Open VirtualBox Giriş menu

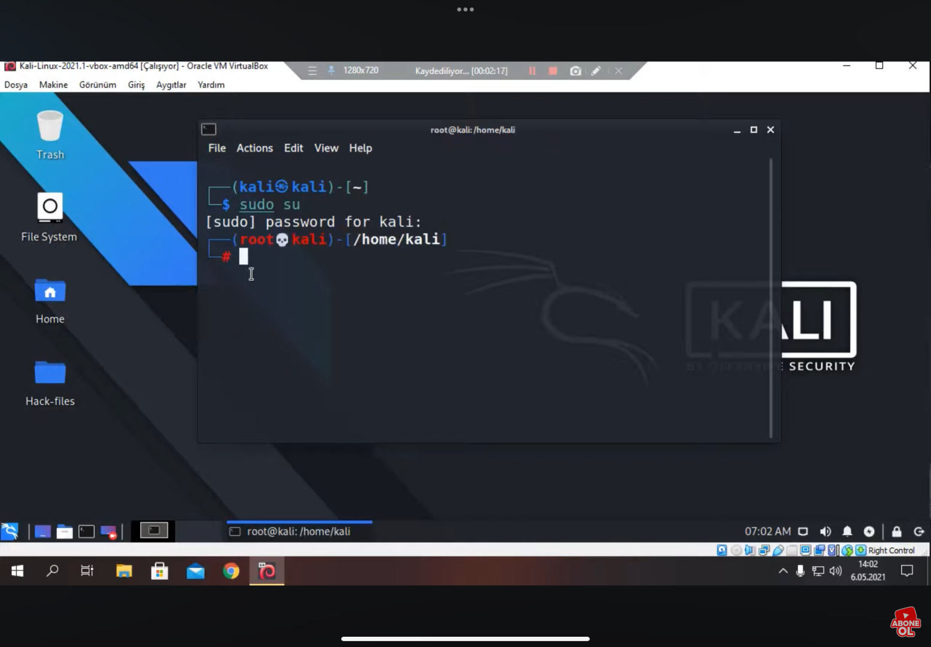coord(136,85)
